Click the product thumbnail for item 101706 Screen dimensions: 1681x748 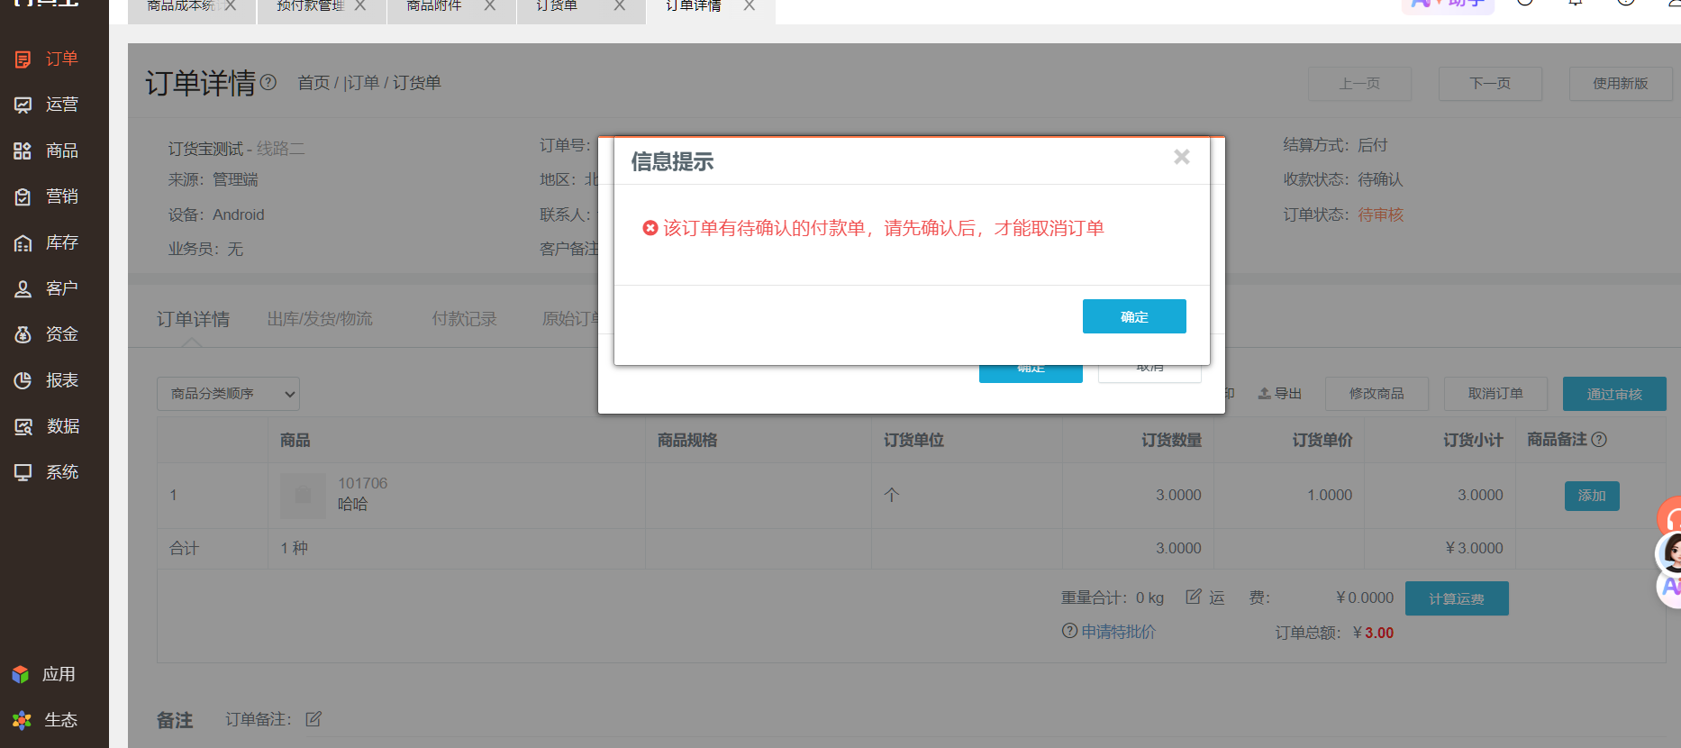point(303,496)
